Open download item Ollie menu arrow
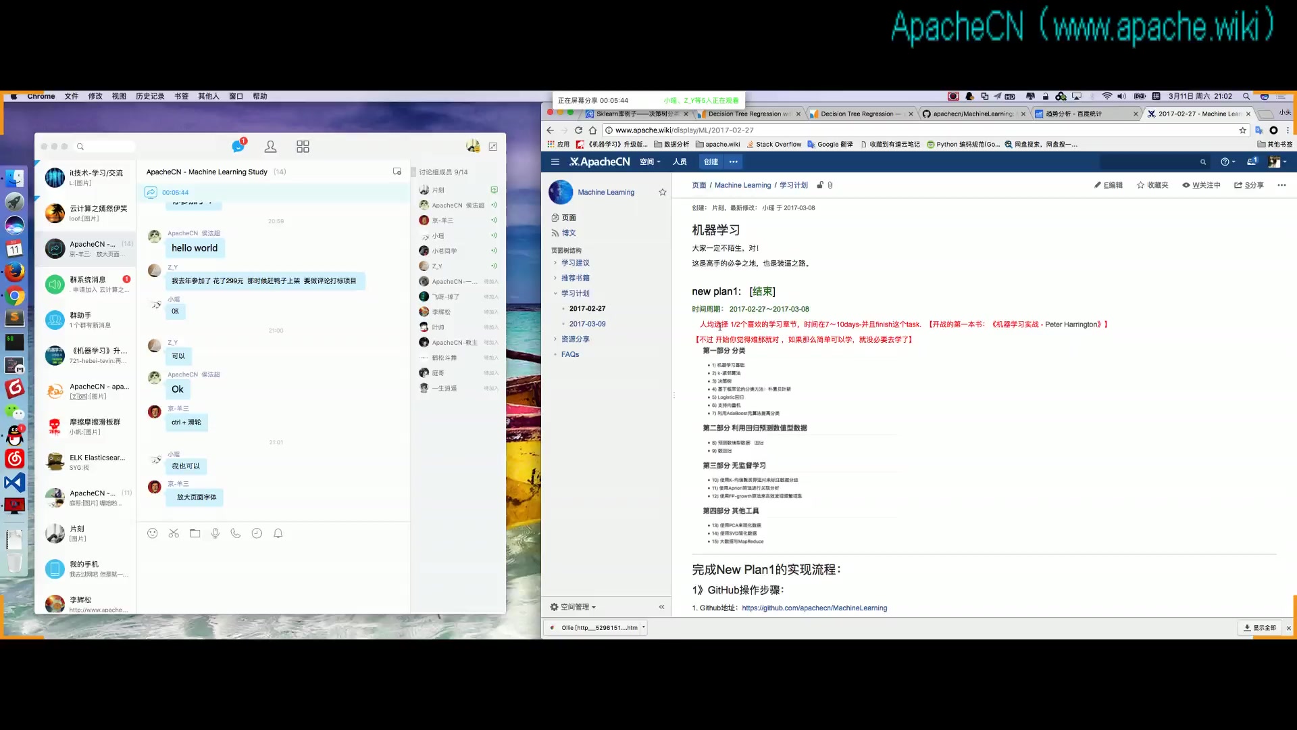Image resolution: width=1297 pixels, height=730 pixels. coord(644,627)
